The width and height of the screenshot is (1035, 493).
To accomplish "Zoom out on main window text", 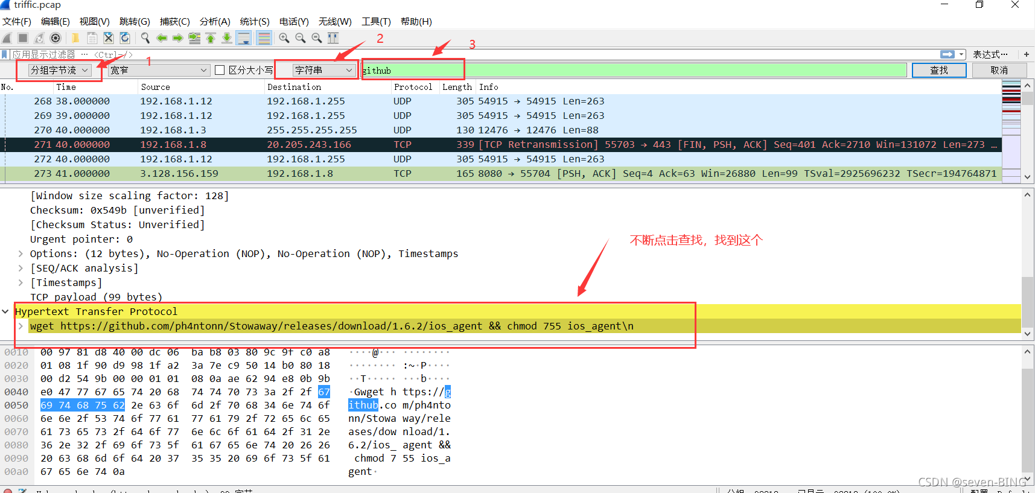I will pyautogui.click(x=301, y=38).
